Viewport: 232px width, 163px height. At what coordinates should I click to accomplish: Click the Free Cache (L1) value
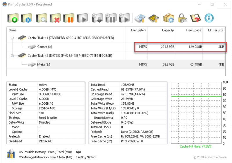click(x=140, y=136)
